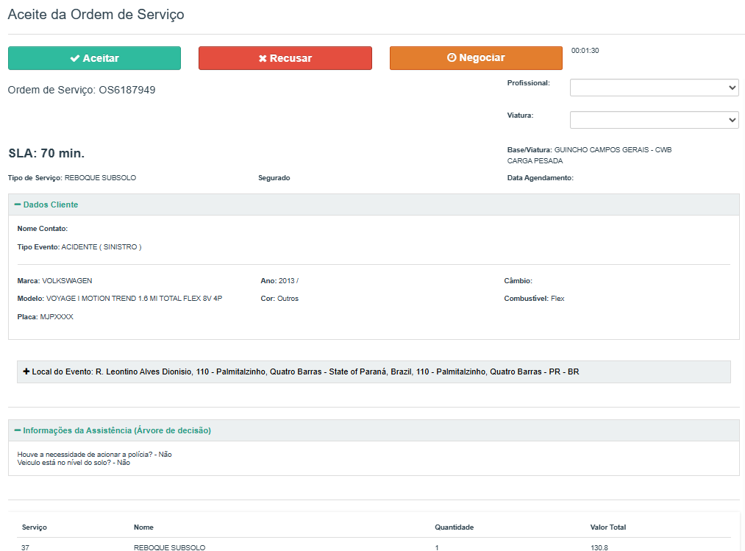Click the Quantidade column header
Viewport: 745px width, 551px height.
454,527
